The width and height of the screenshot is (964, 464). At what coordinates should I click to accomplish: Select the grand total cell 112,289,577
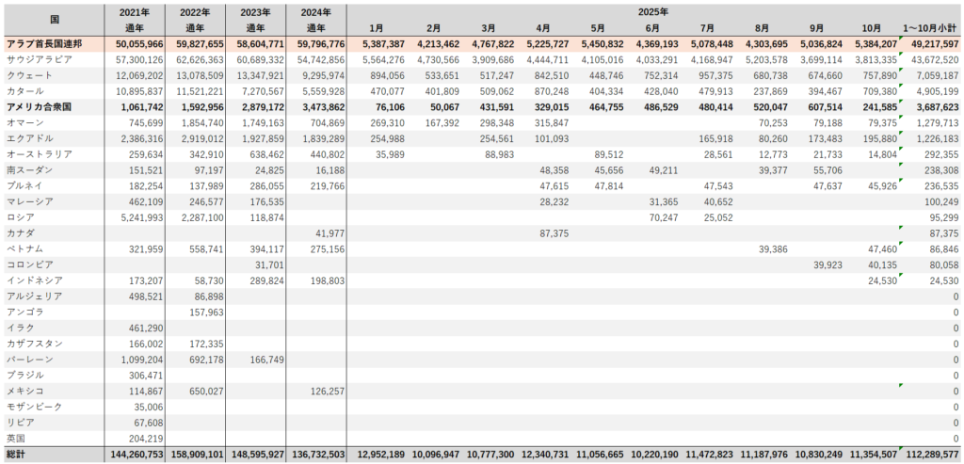click(930, 455)
